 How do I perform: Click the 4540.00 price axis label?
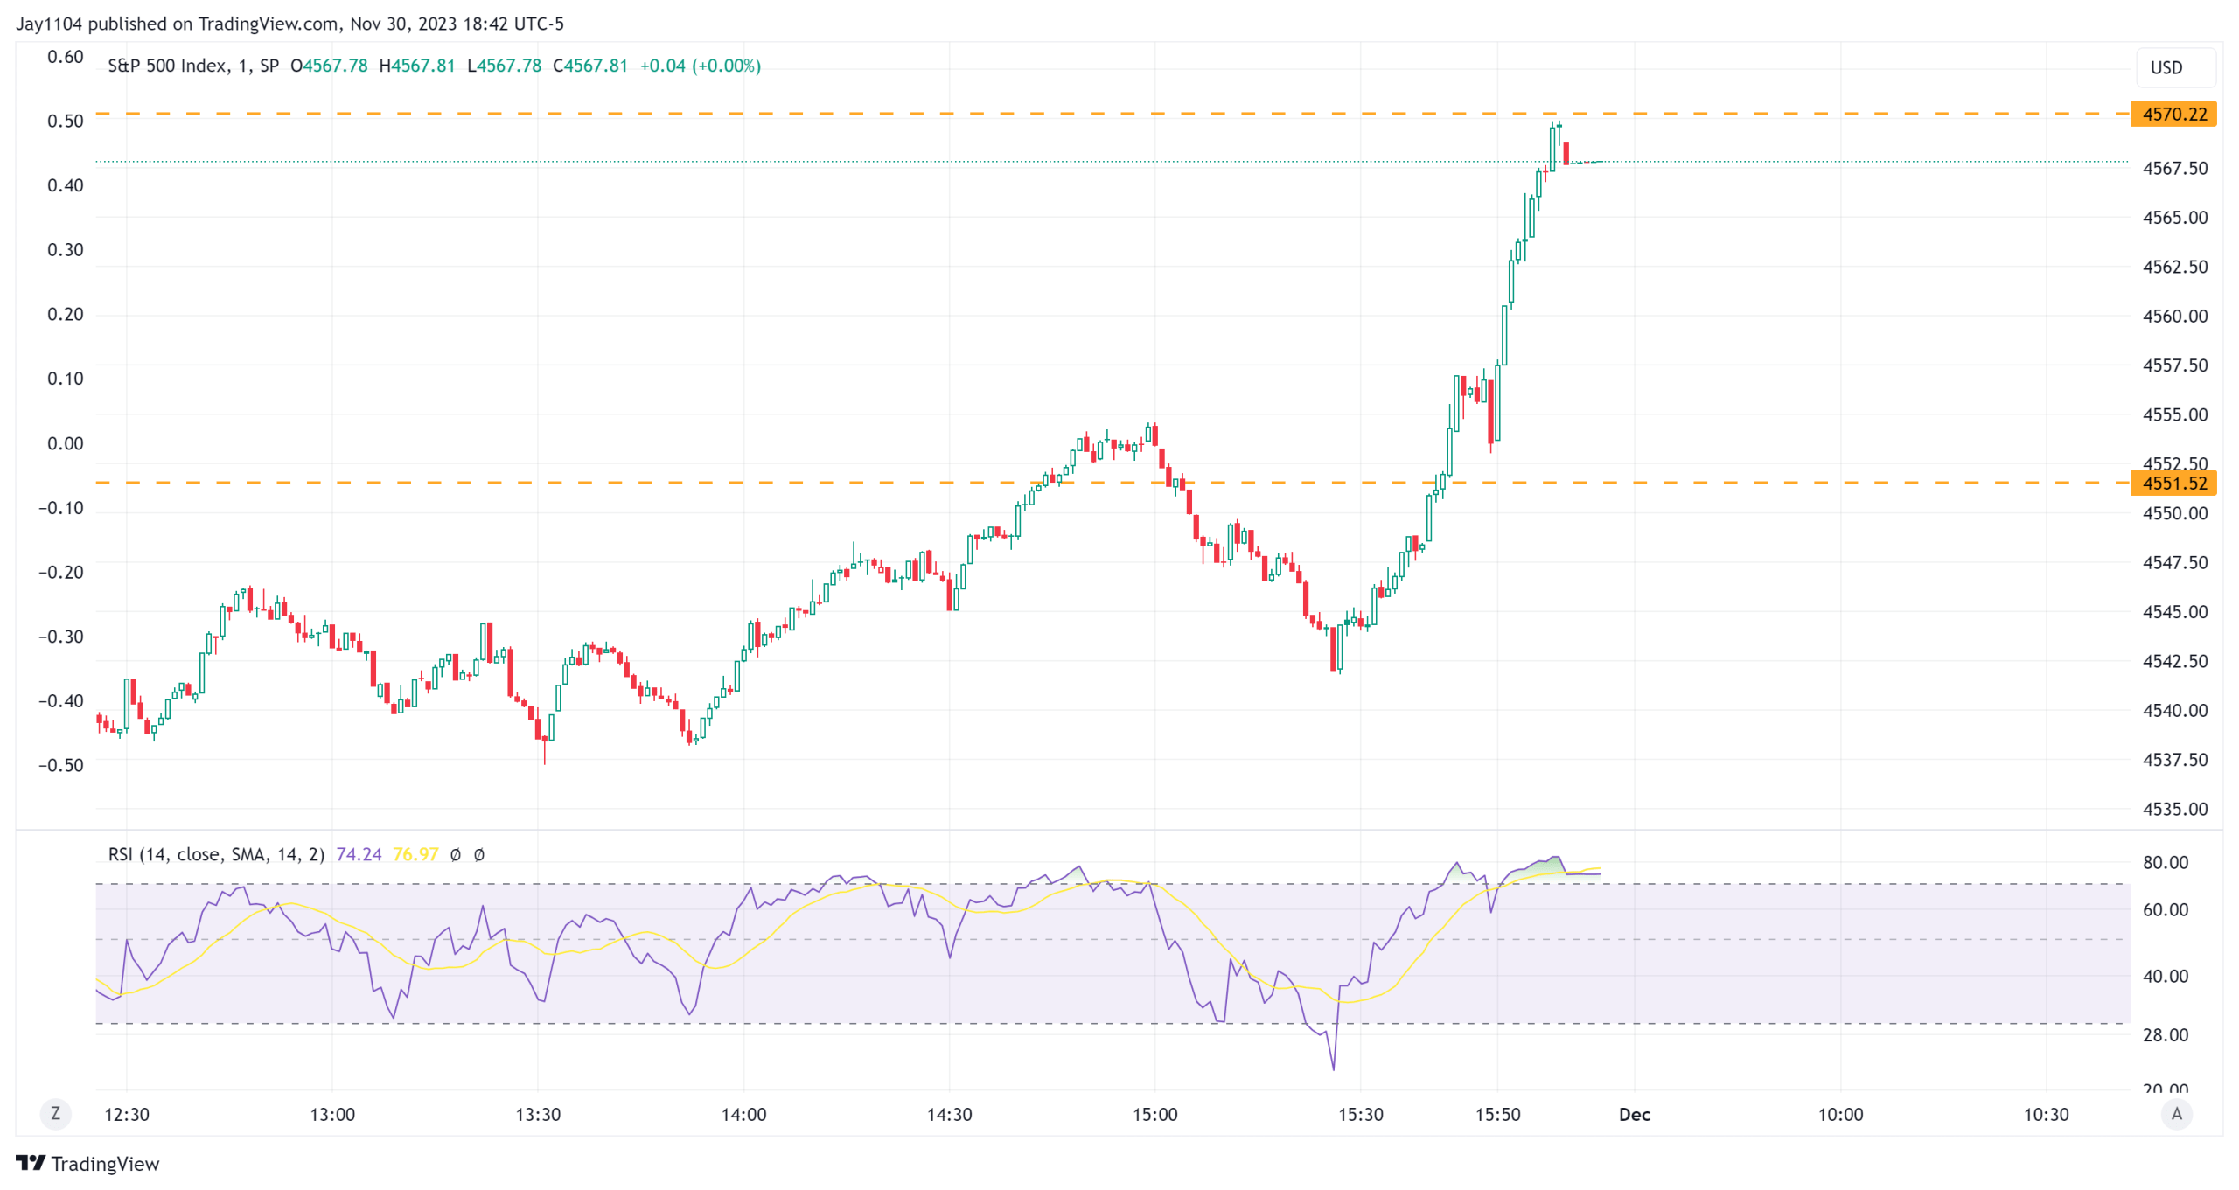tap(2175, 710)
